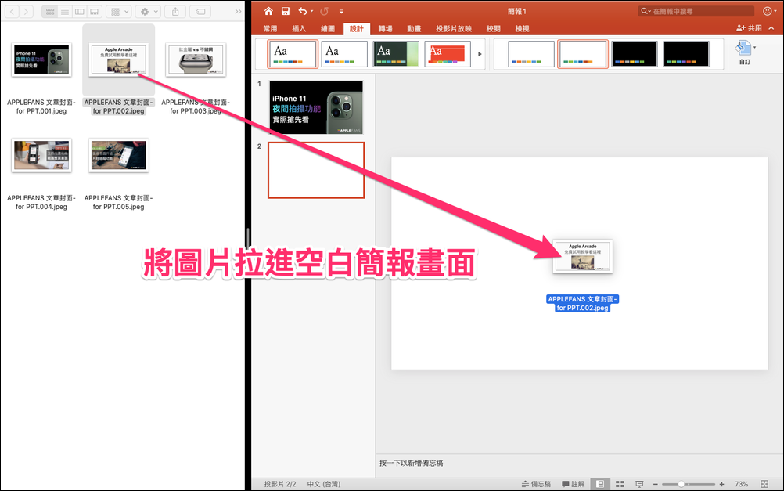The image size is (784, 491).
Task: Click file name "for PPT.004.jpeg"
Action: pos(41,207)
